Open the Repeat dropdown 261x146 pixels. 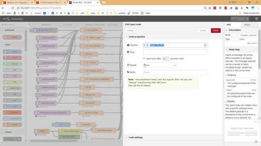click(159, 65)
